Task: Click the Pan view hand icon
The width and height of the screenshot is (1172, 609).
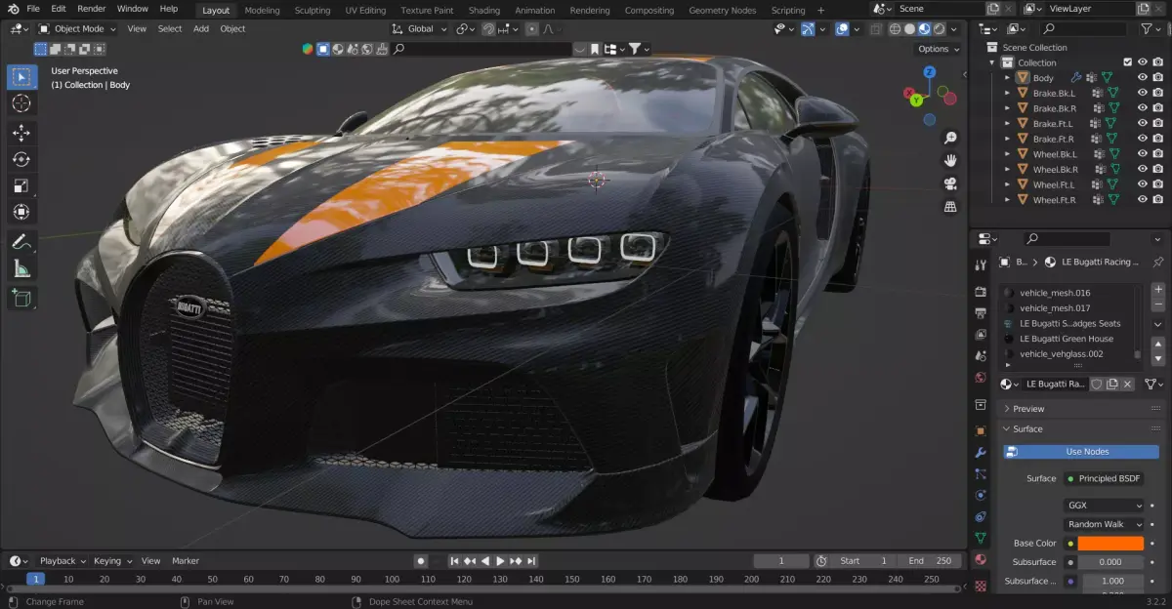Action: click(949, 160)
